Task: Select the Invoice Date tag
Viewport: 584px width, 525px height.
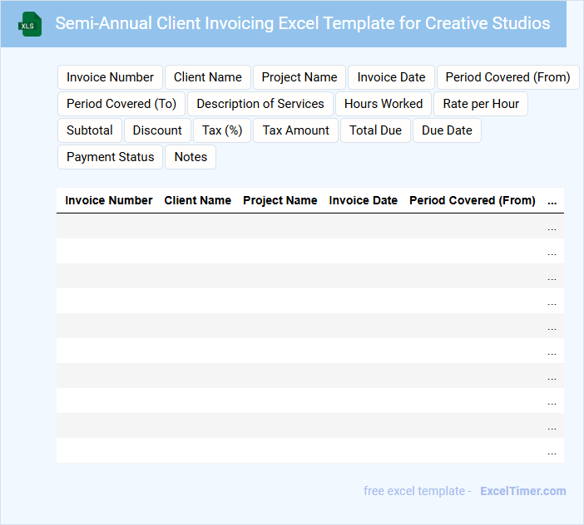Action: tap(391, 77)
